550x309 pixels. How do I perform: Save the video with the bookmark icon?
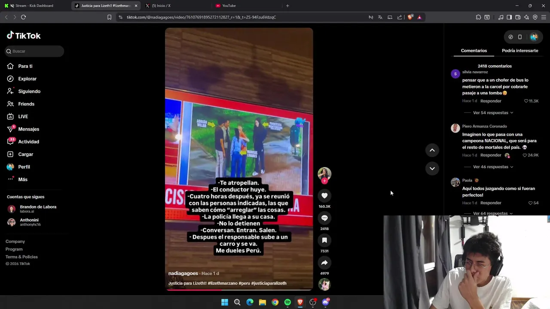click(x=324, y=240)
